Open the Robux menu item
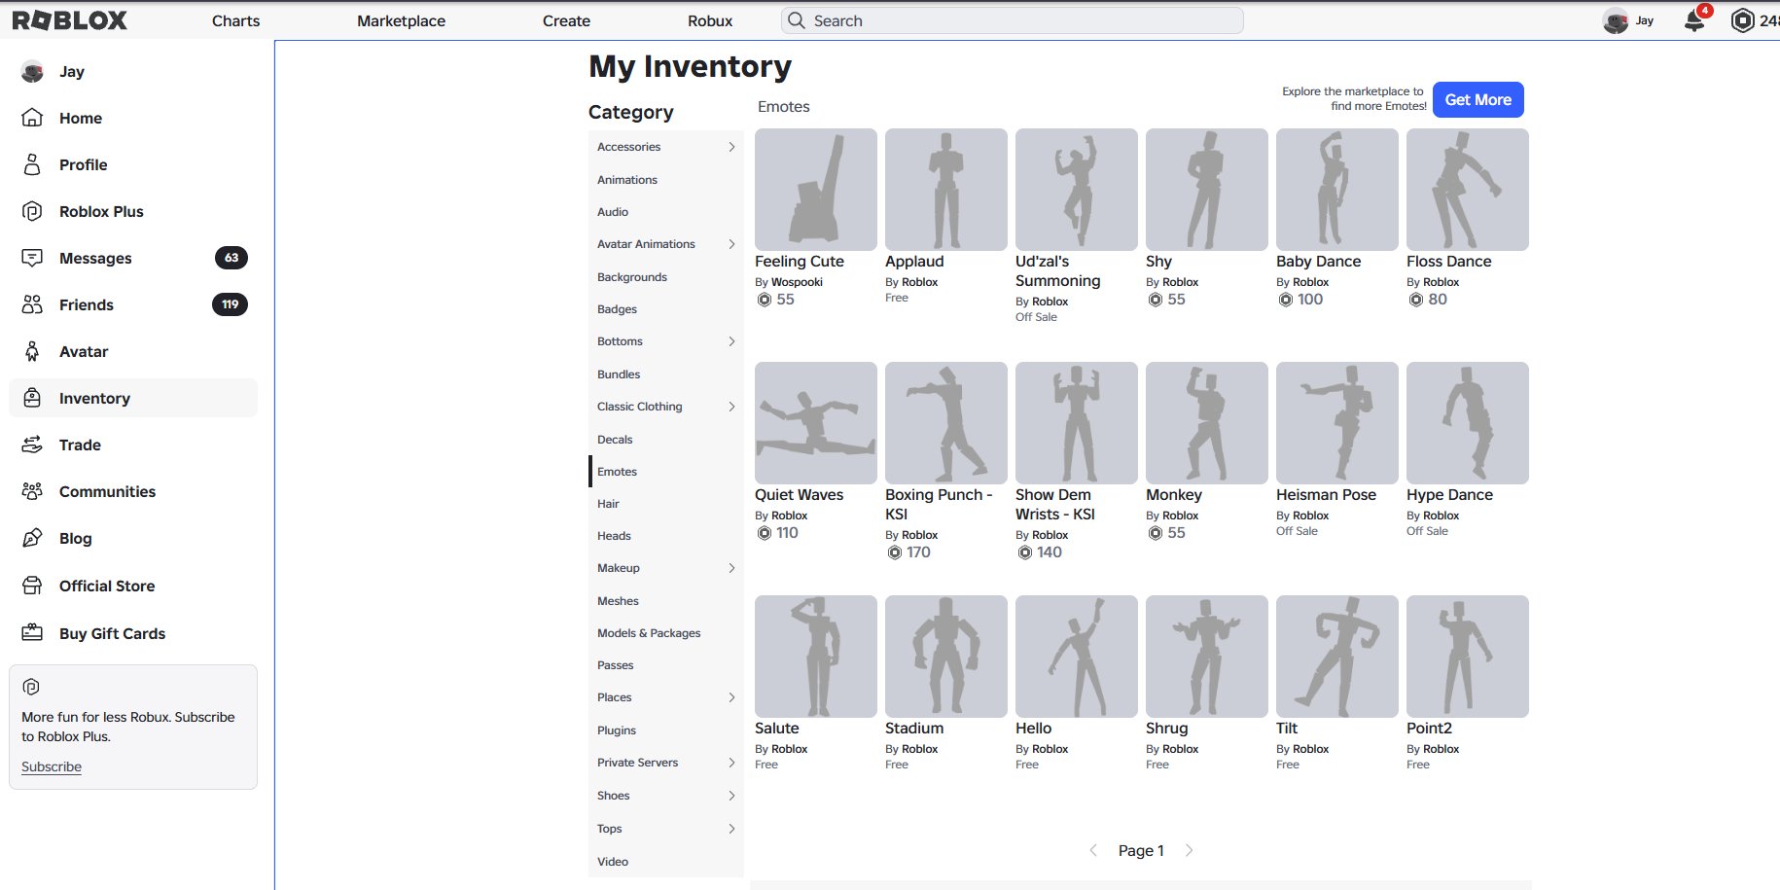The image size is (1780, 890). pos(710,20)
